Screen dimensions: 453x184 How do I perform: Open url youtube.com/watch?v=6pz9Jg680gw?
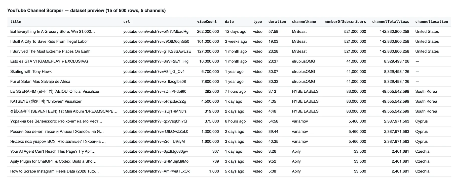point(156,151)
